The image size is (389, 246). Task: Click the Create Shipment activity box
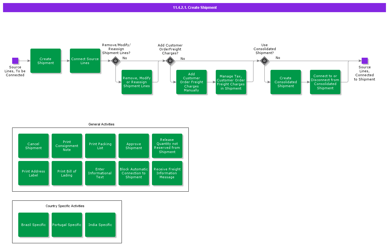pos(46,61)
